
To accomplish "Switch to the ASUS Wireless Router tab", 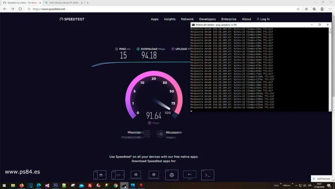I will [63, 3].
